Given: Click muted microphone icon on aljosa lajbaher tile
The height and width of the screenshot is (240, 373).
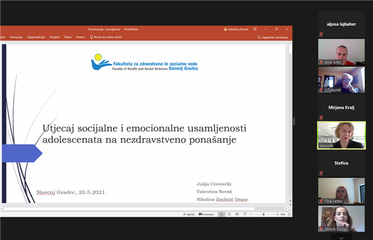Looking at the screenshot, I should [x=321, y=34].
